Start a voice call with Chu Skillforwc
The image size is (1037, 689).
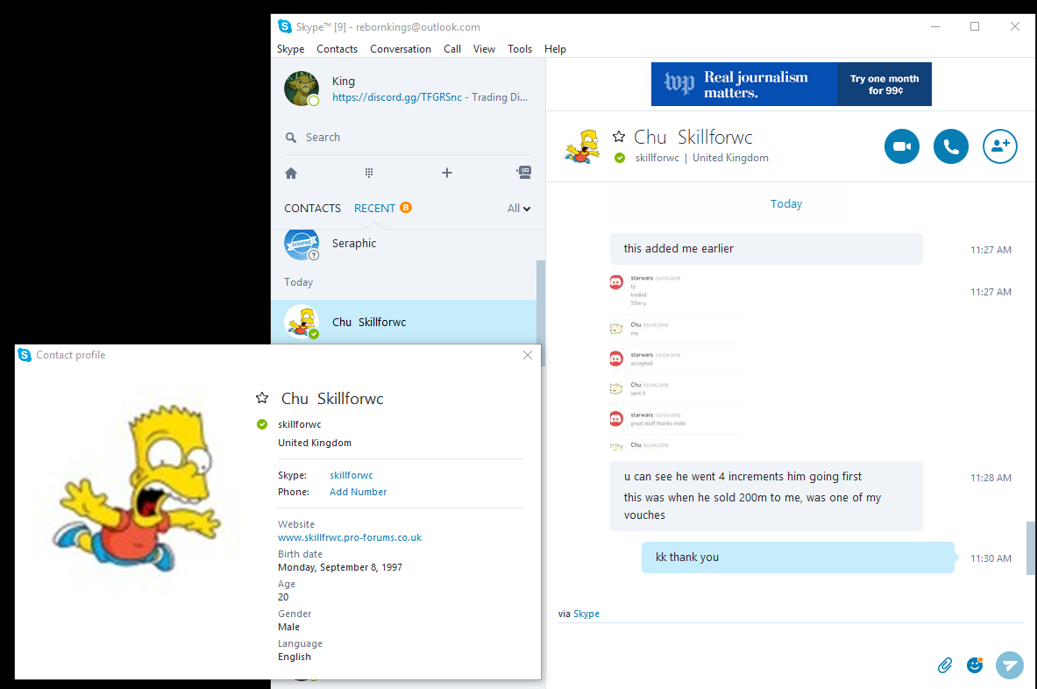(x=950, y=146)
